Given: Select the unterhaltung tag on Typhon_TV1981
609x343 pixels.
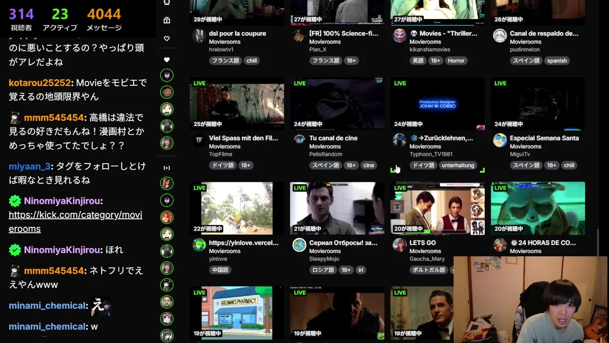Looking at the screenshot, I should click(458, 165).
